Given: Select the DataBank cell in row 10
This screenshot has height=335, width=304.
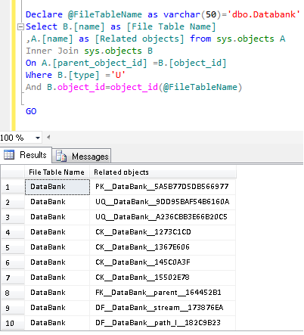Looking at the screenshot, I should pyautogui.click(x=57, y=323).
